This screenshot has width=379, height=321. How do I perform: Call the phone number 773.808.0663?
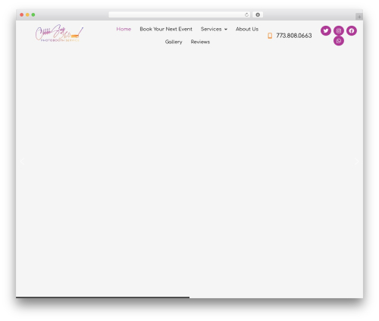click(x=294, y=36)
